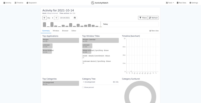Switch to the Browser tab
The height and width of the screenshot is (103, 201).
point(65,31)
